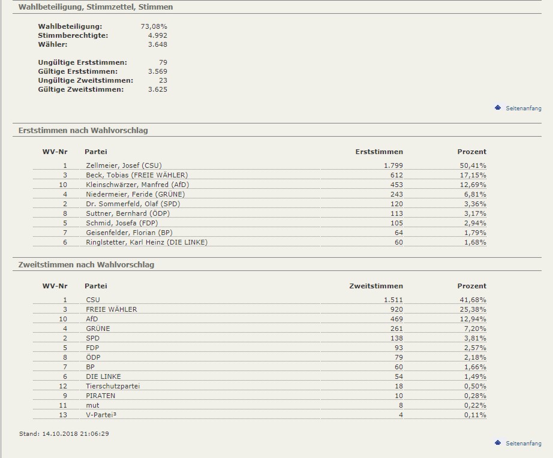This screenshot has width=553, height=458.
Task: Click FREIE WÄHLER in Zweitstimmen table
Action: pyautogui.click(x=111, y=309)
